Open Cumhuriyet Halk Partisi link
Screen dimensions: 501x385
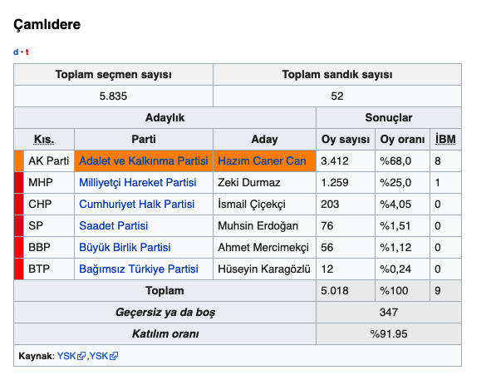(137, 204)
